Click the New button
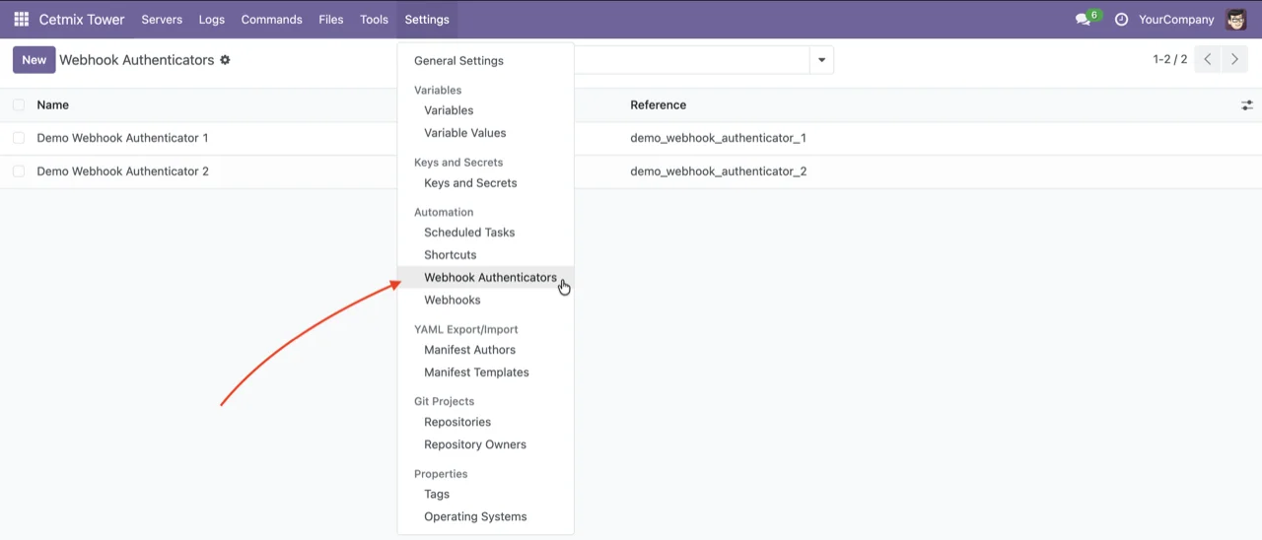Screen dimensions: 1262x540 click(x=34, y=60)
